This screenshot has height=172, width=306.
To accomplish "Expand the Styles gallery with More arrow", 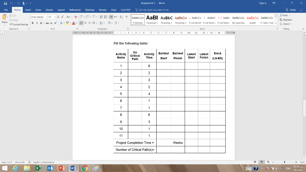I will coord(276,23).
